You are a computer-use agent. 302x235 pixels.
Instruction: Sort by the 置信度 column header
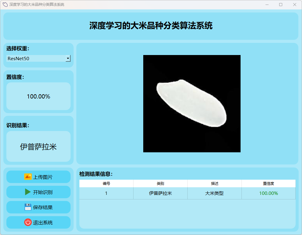click(x=268, y=184)
